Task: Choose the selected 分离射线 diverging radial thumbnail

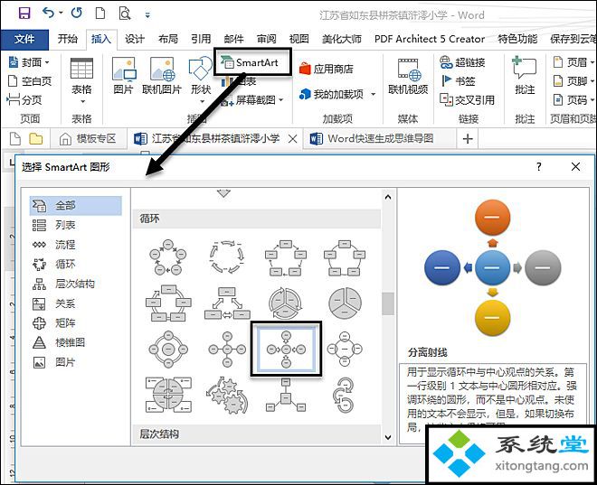Action: tap(286, 349)
